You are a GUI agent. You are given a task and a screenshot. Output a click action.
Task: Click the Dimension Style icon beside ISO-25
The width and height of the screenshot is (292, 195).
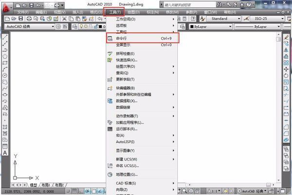(246, 19)
